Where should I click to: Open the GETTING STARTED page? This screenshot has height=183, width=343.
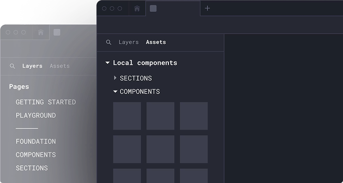46,102
